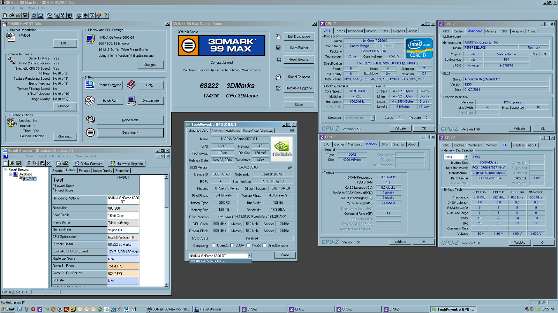The image size is (558, 313).
Task: Click the copy icon in the Result Browser toolbar
Action: pyautogui.click(x=36, y=163)
